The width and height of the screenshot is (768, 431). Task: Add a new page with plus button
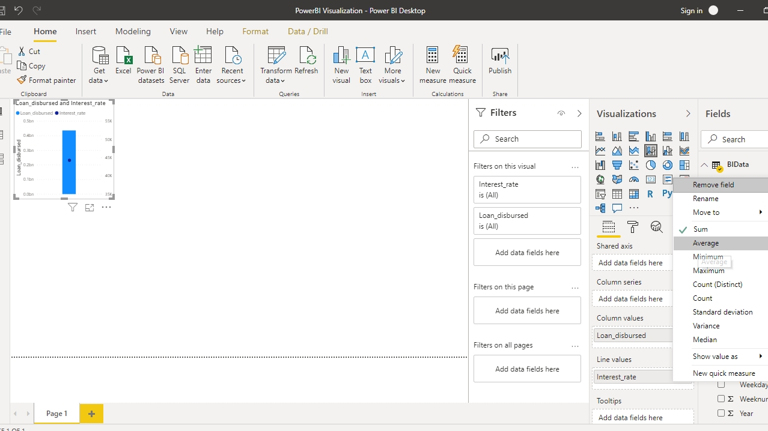tap(91, 414)
